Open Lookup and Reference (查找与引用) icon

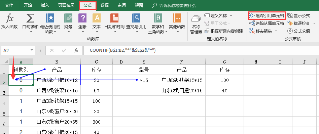tap(136, 18)
